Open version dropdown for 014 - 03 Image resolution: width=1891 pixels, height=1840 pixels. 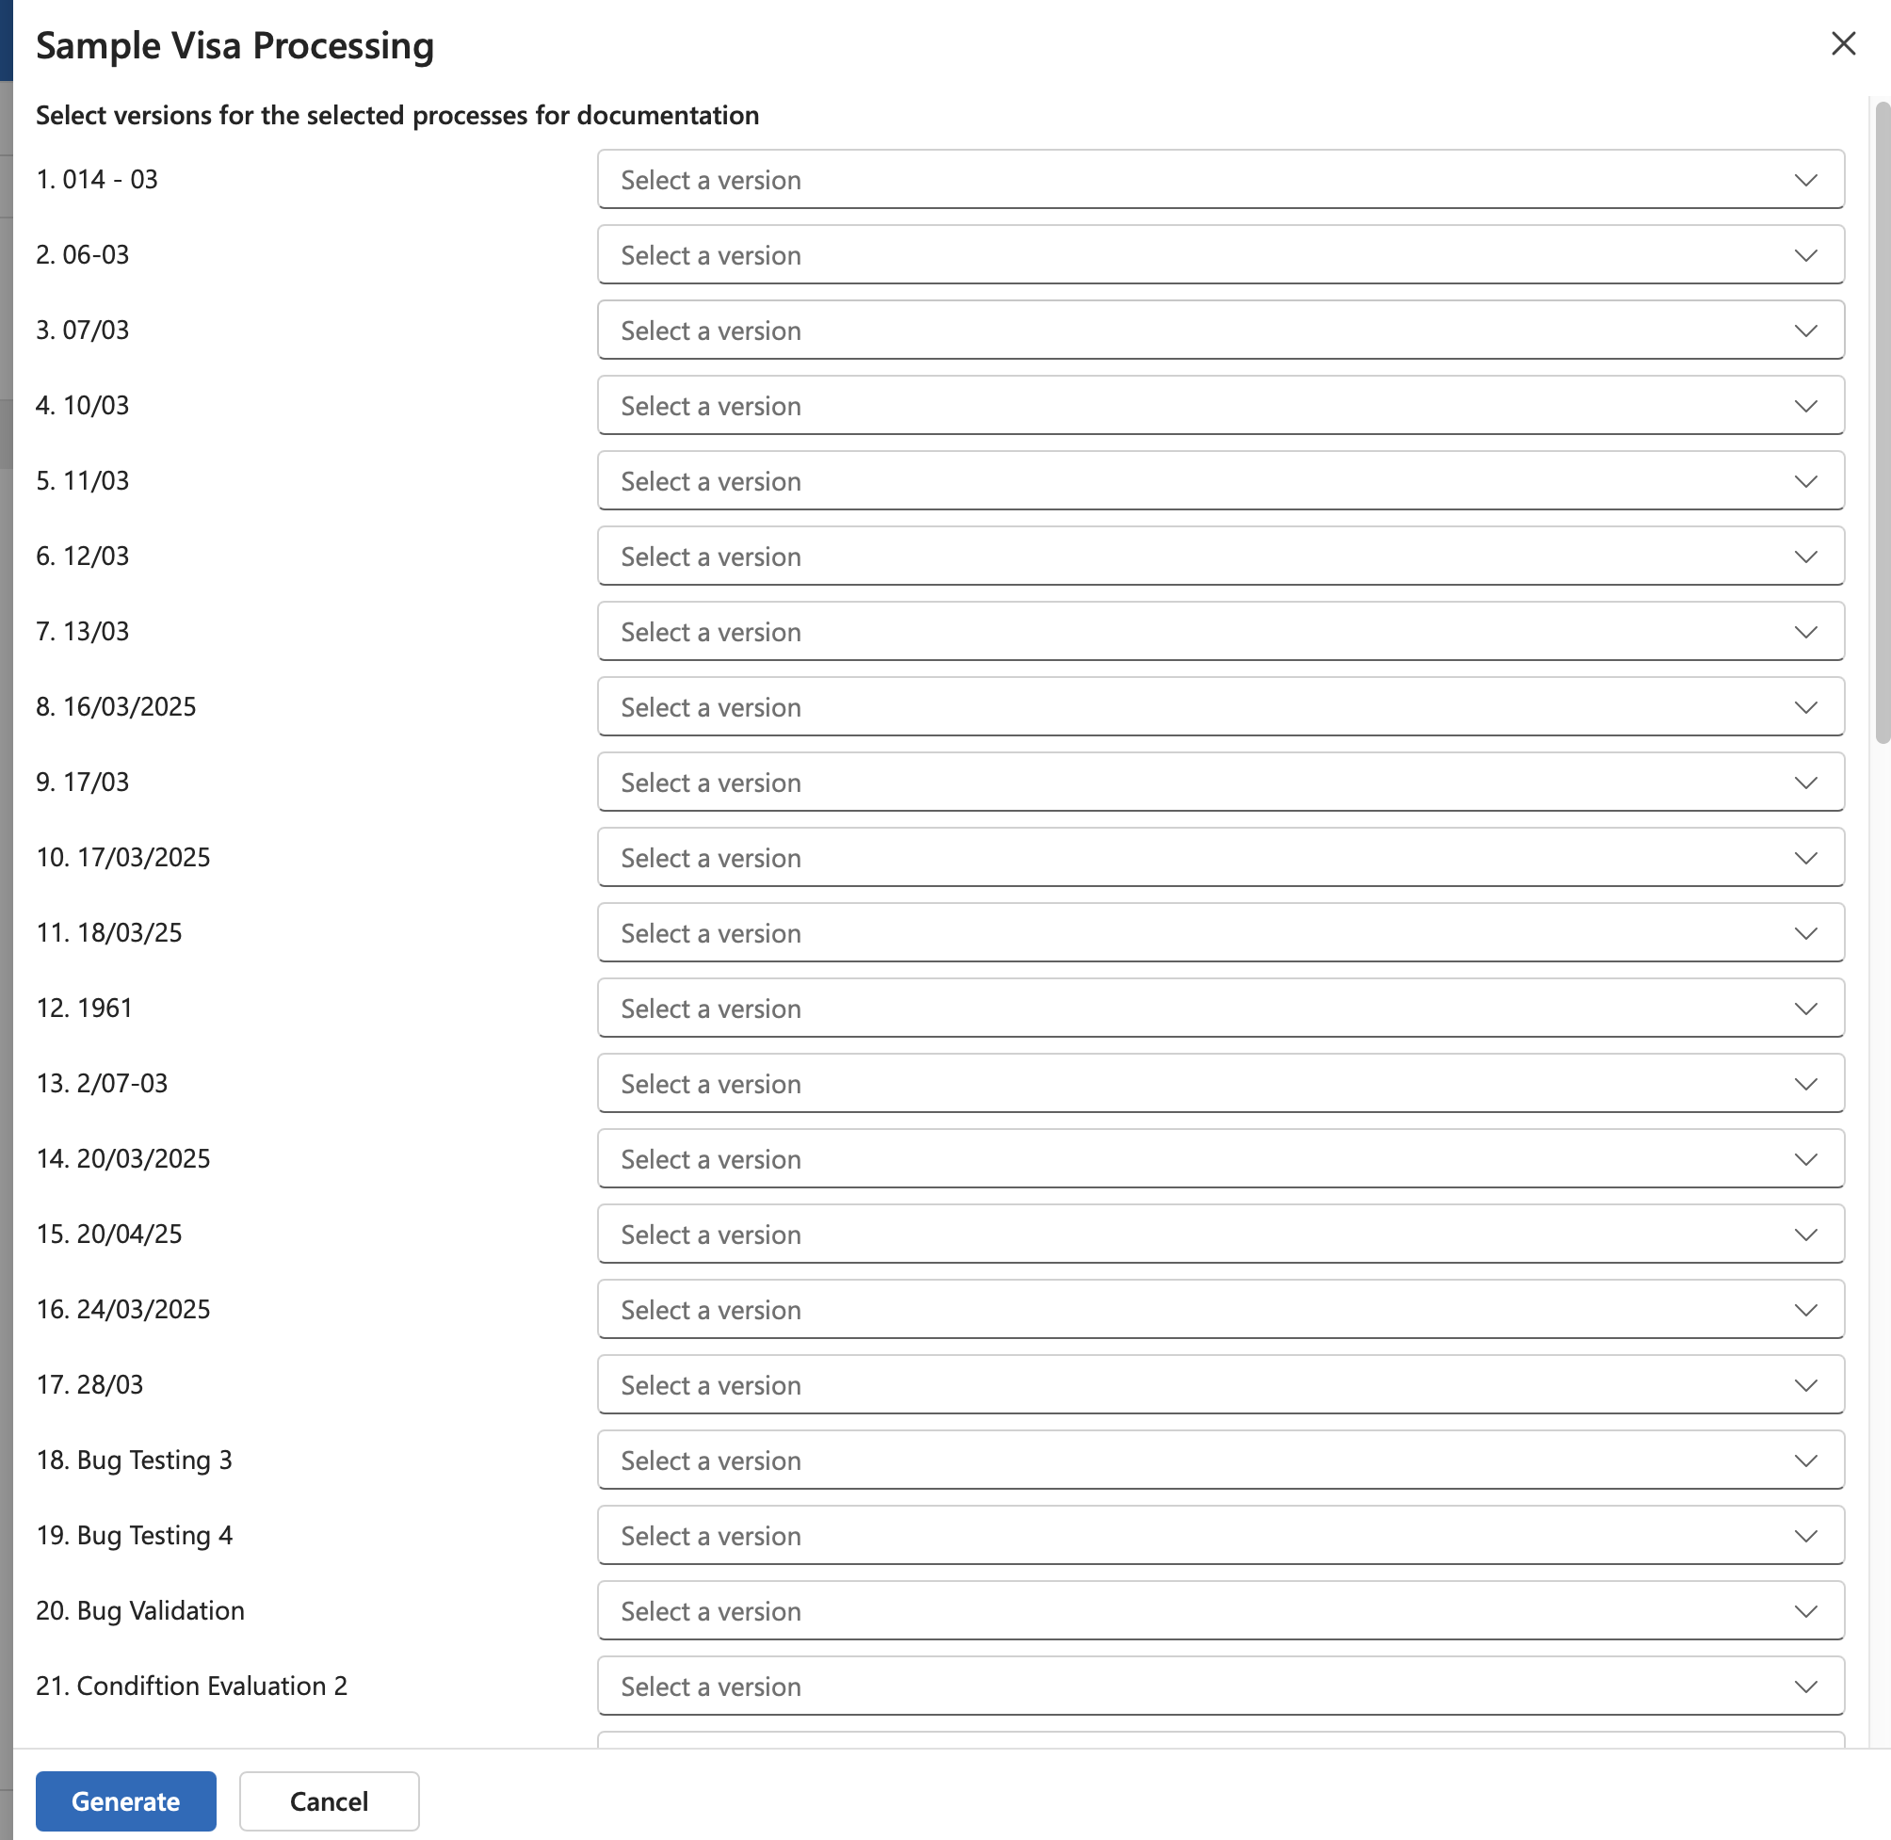pos(1220,180)
